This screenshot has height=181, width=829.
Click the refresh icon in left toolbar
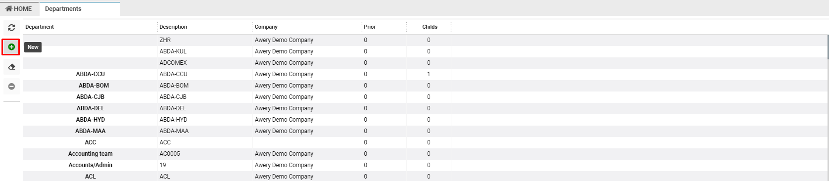[11, 28]
